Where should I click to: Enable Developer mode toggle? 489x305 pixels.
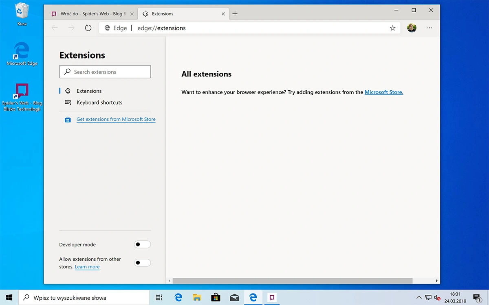click(x=142, y=244)
